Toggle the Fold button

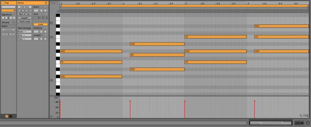click(x=53, y=3)
